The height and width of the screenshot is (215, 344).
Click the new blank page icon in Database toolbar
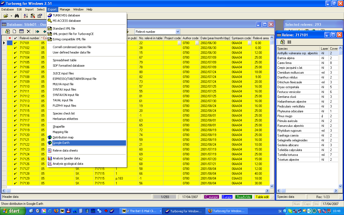click(x=15, y=31)
